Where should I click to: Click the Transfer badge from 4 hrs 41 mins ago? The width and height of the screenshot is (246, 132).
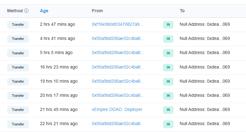18,39
